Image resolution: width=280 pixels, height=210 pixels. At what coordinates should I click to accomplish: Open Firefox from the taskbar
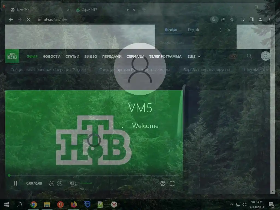[x=74, y=205]
